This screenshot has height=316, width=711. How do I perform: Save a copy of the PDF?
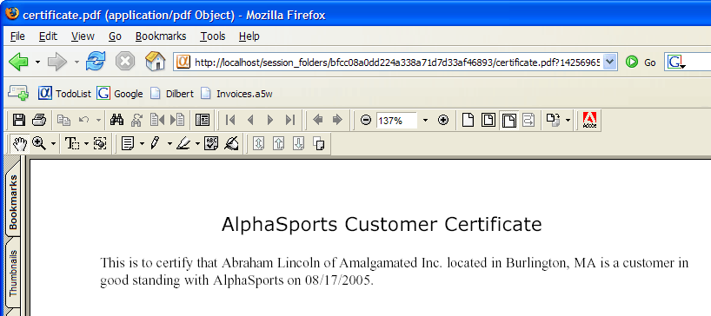(x=19, y=120)
